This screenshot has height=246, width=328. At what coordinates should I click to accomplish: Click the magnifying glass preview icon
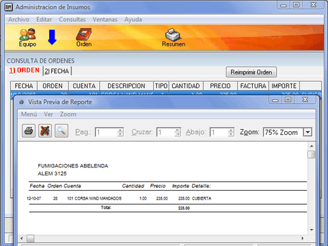click(x=61, y=131)
